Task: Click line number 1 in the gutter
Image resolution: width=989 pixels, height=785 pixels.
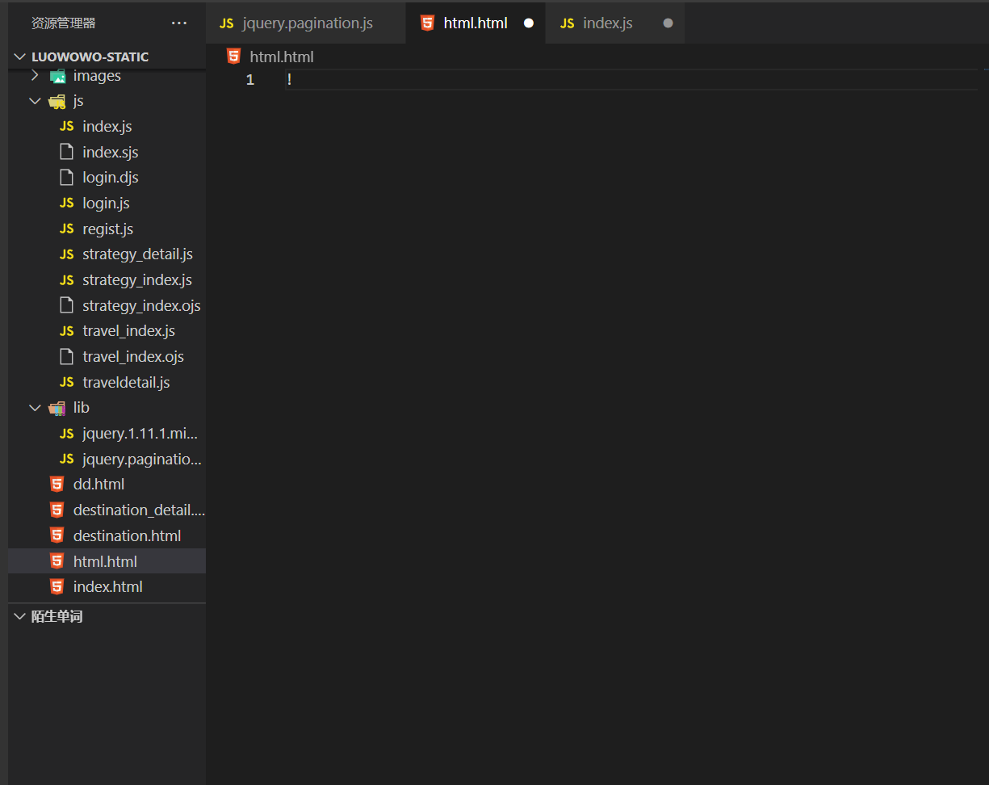Action: click(250, 79)
